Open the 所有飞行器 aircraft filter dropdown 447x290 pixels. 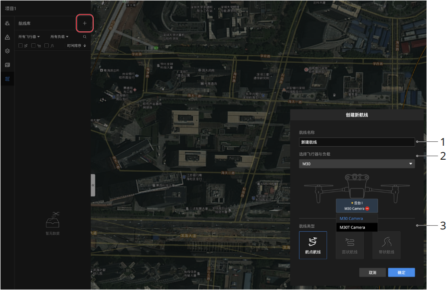(29, 37)
